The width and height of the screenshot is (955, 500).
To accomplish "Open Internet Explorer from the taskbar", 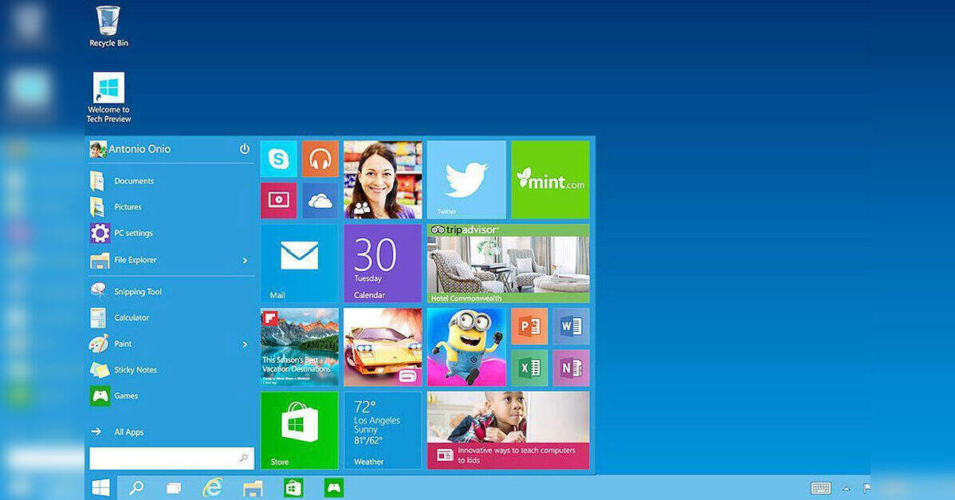I will pos(212,488).
